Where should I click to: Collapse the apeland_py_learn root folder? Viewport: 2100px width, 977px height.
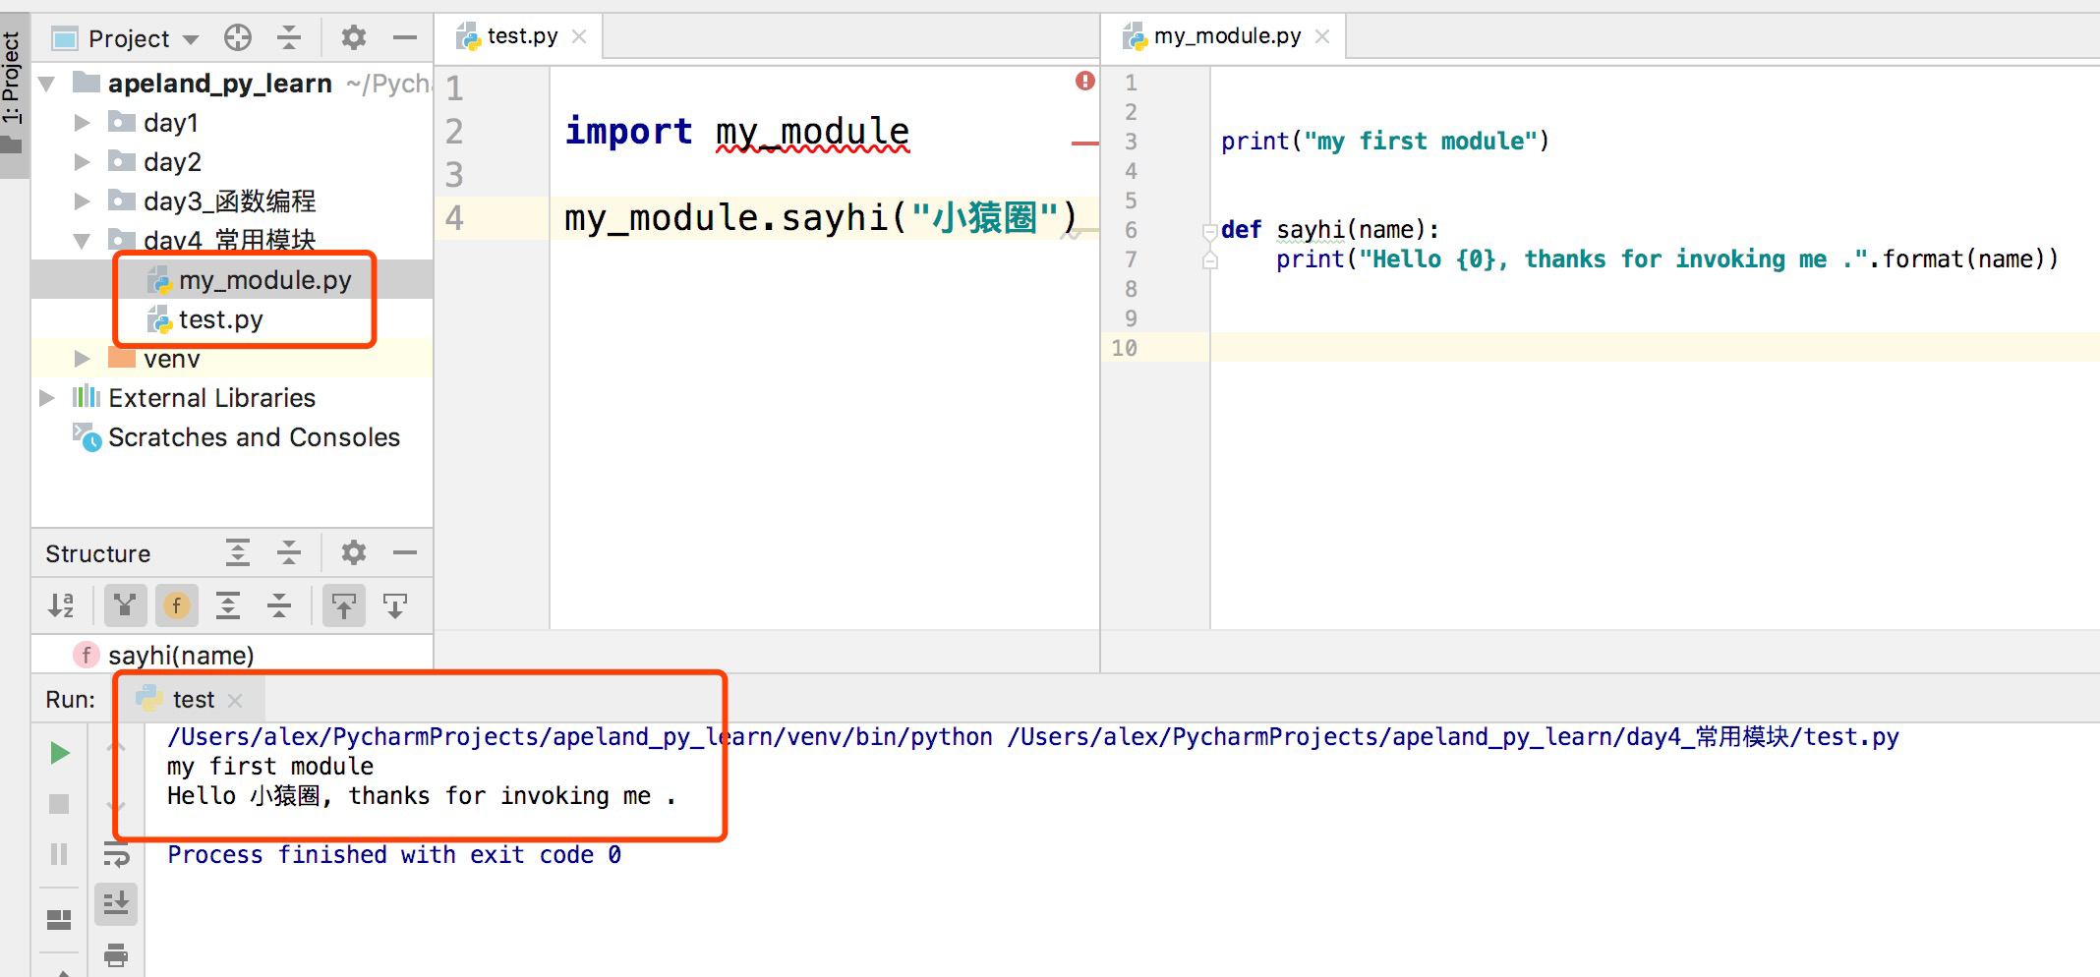pyautogui.click(x=47, y=84)
